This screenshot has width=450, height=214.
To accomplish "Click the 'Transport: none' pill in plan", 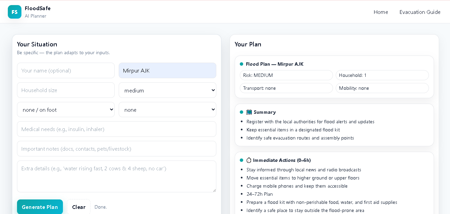I will [x=286, y=88].
